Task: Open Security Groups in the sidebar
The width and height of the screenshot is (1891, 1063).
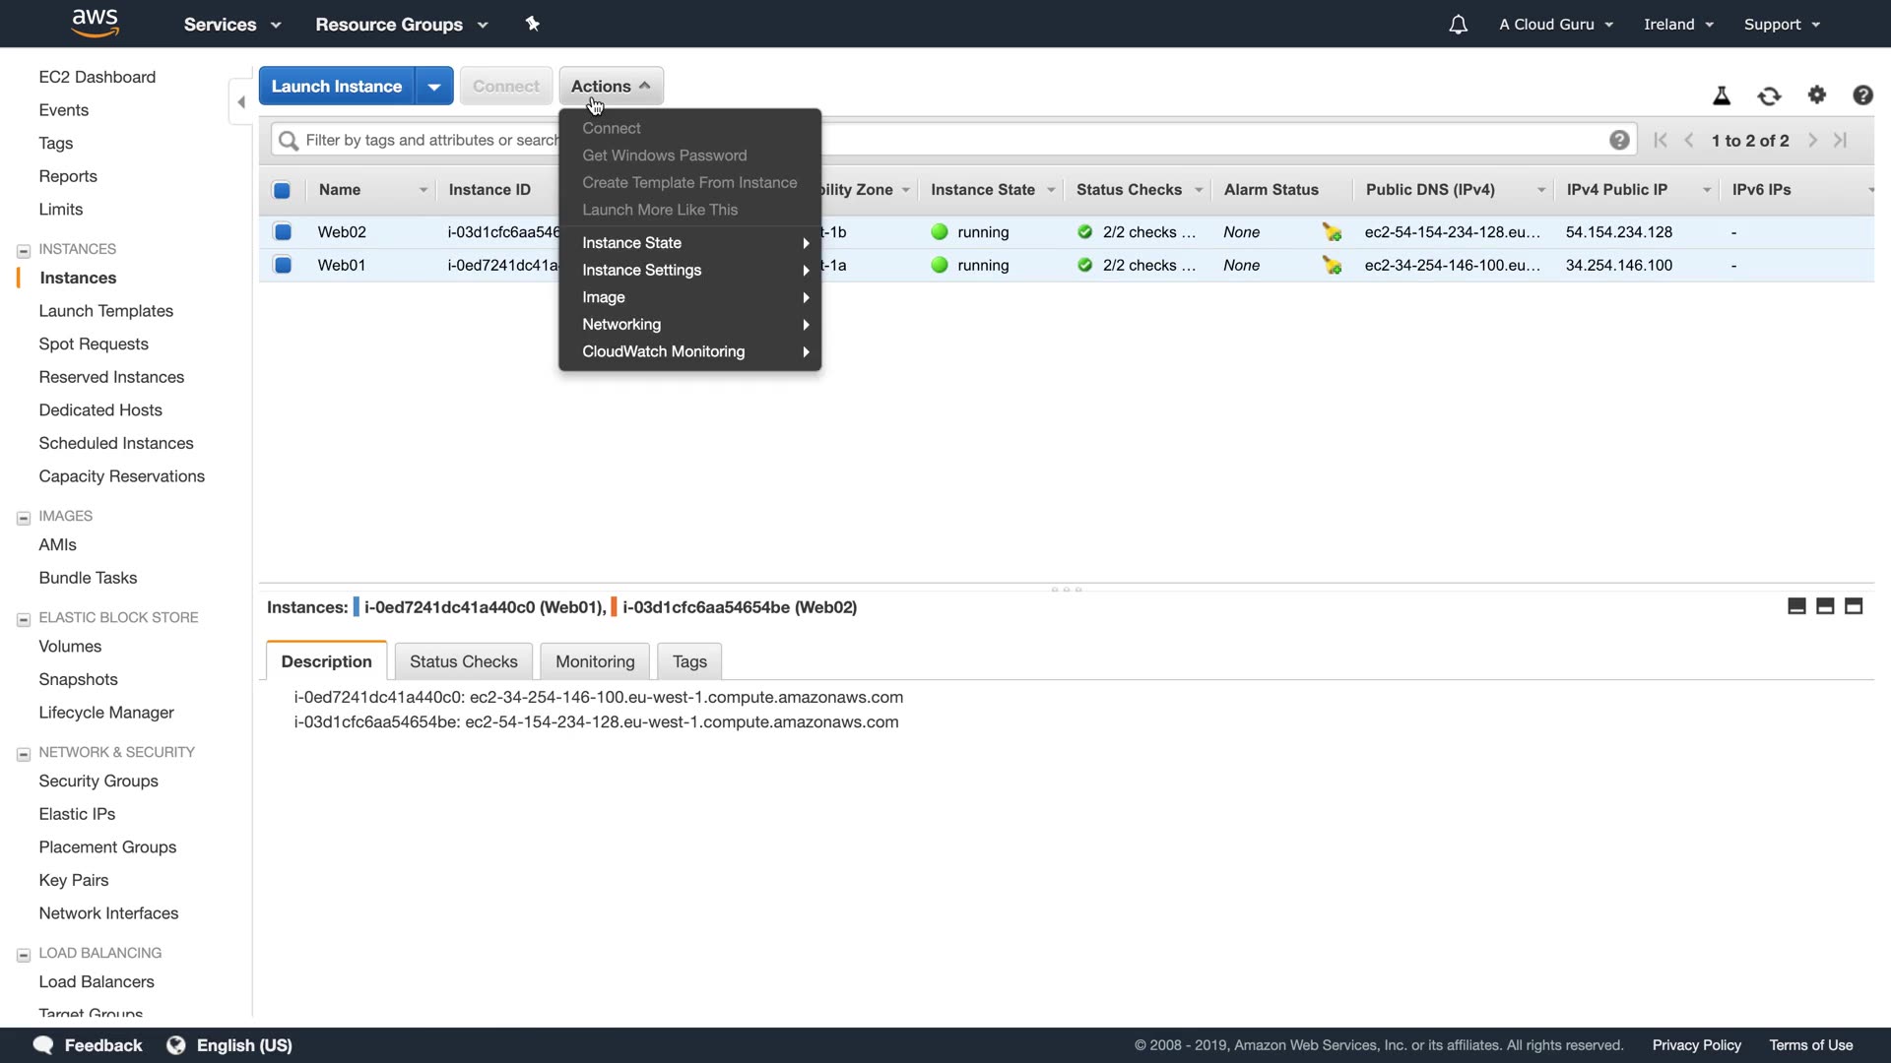Action: pyautogui.click(x=98, y=781)
